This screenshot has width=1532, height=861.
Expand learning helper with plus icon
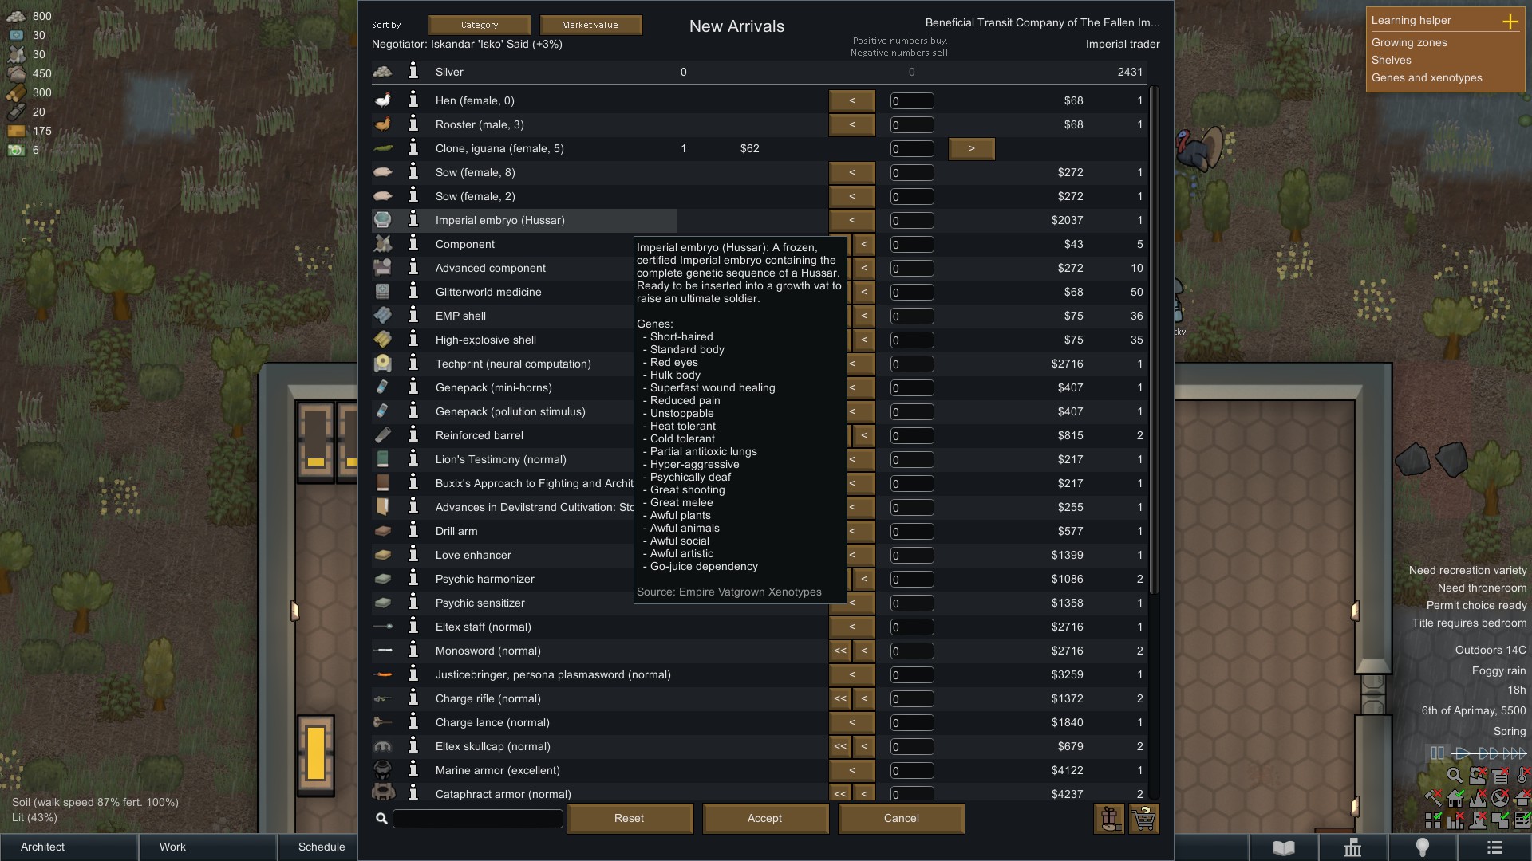tap(1510, 21)
